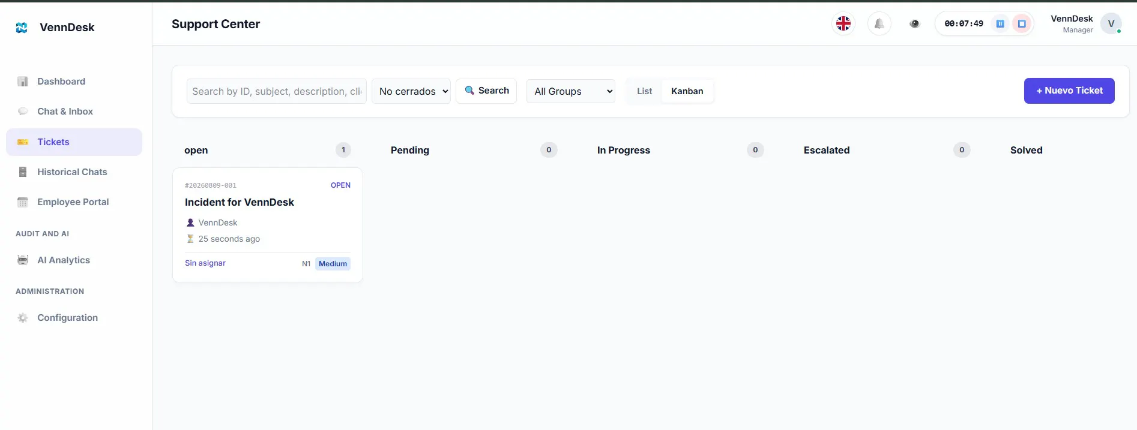Click the hourglass icon on ticket card
Viewport: 1137px width, 430px height.
coord(190,239)
